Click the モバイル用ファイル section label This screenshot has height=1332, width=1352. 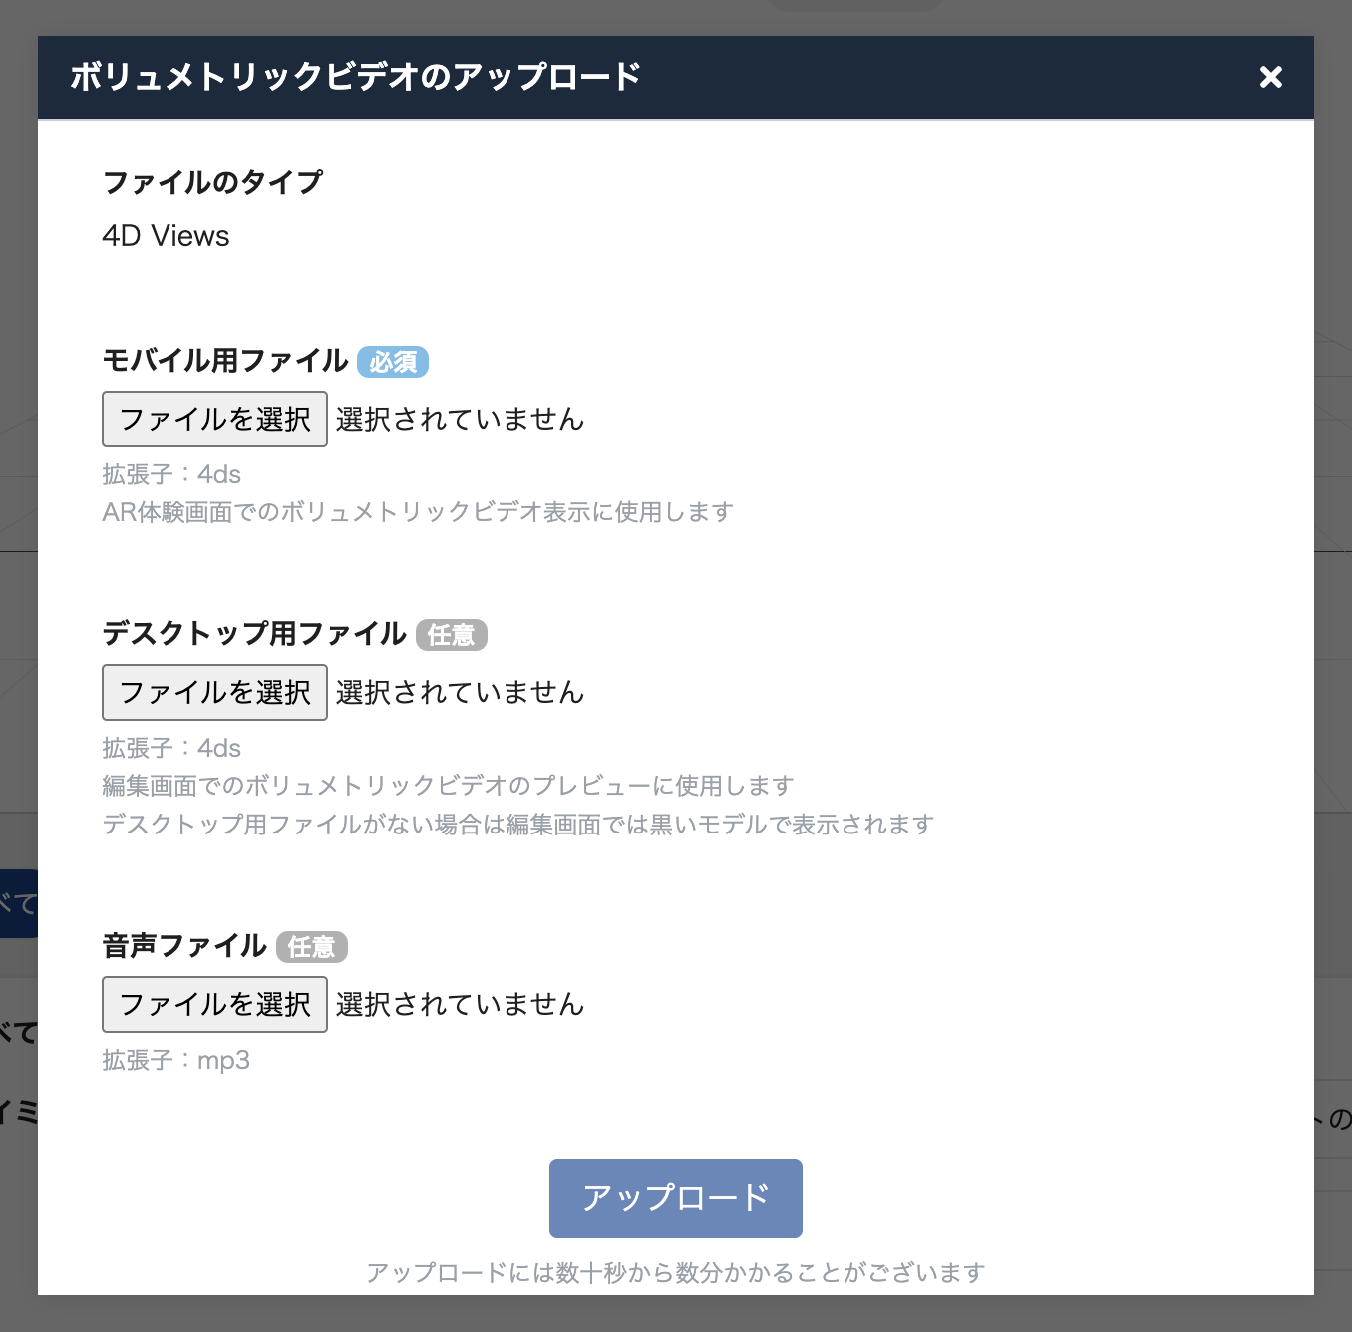pos(225,361)
